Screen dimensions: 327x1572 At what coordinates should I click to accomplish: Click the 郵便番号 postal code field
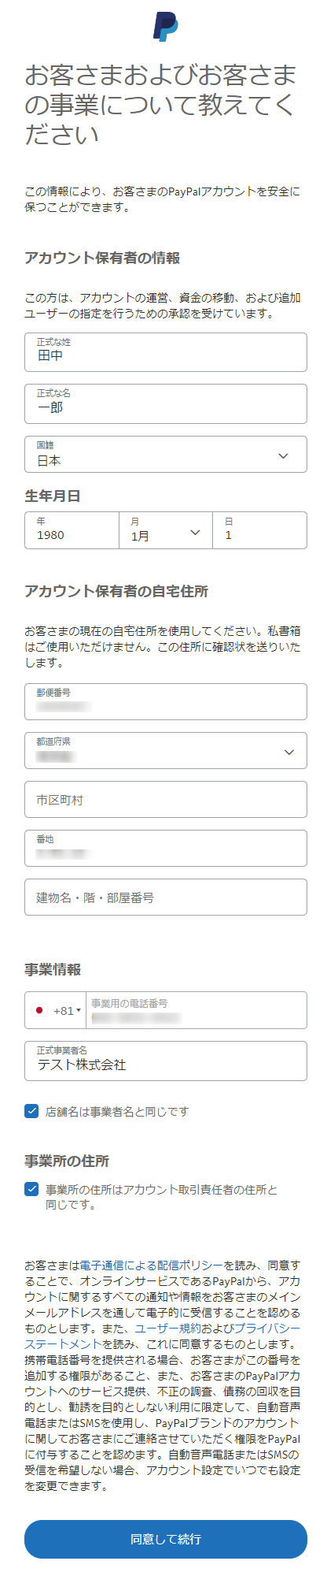coord(166,701)
